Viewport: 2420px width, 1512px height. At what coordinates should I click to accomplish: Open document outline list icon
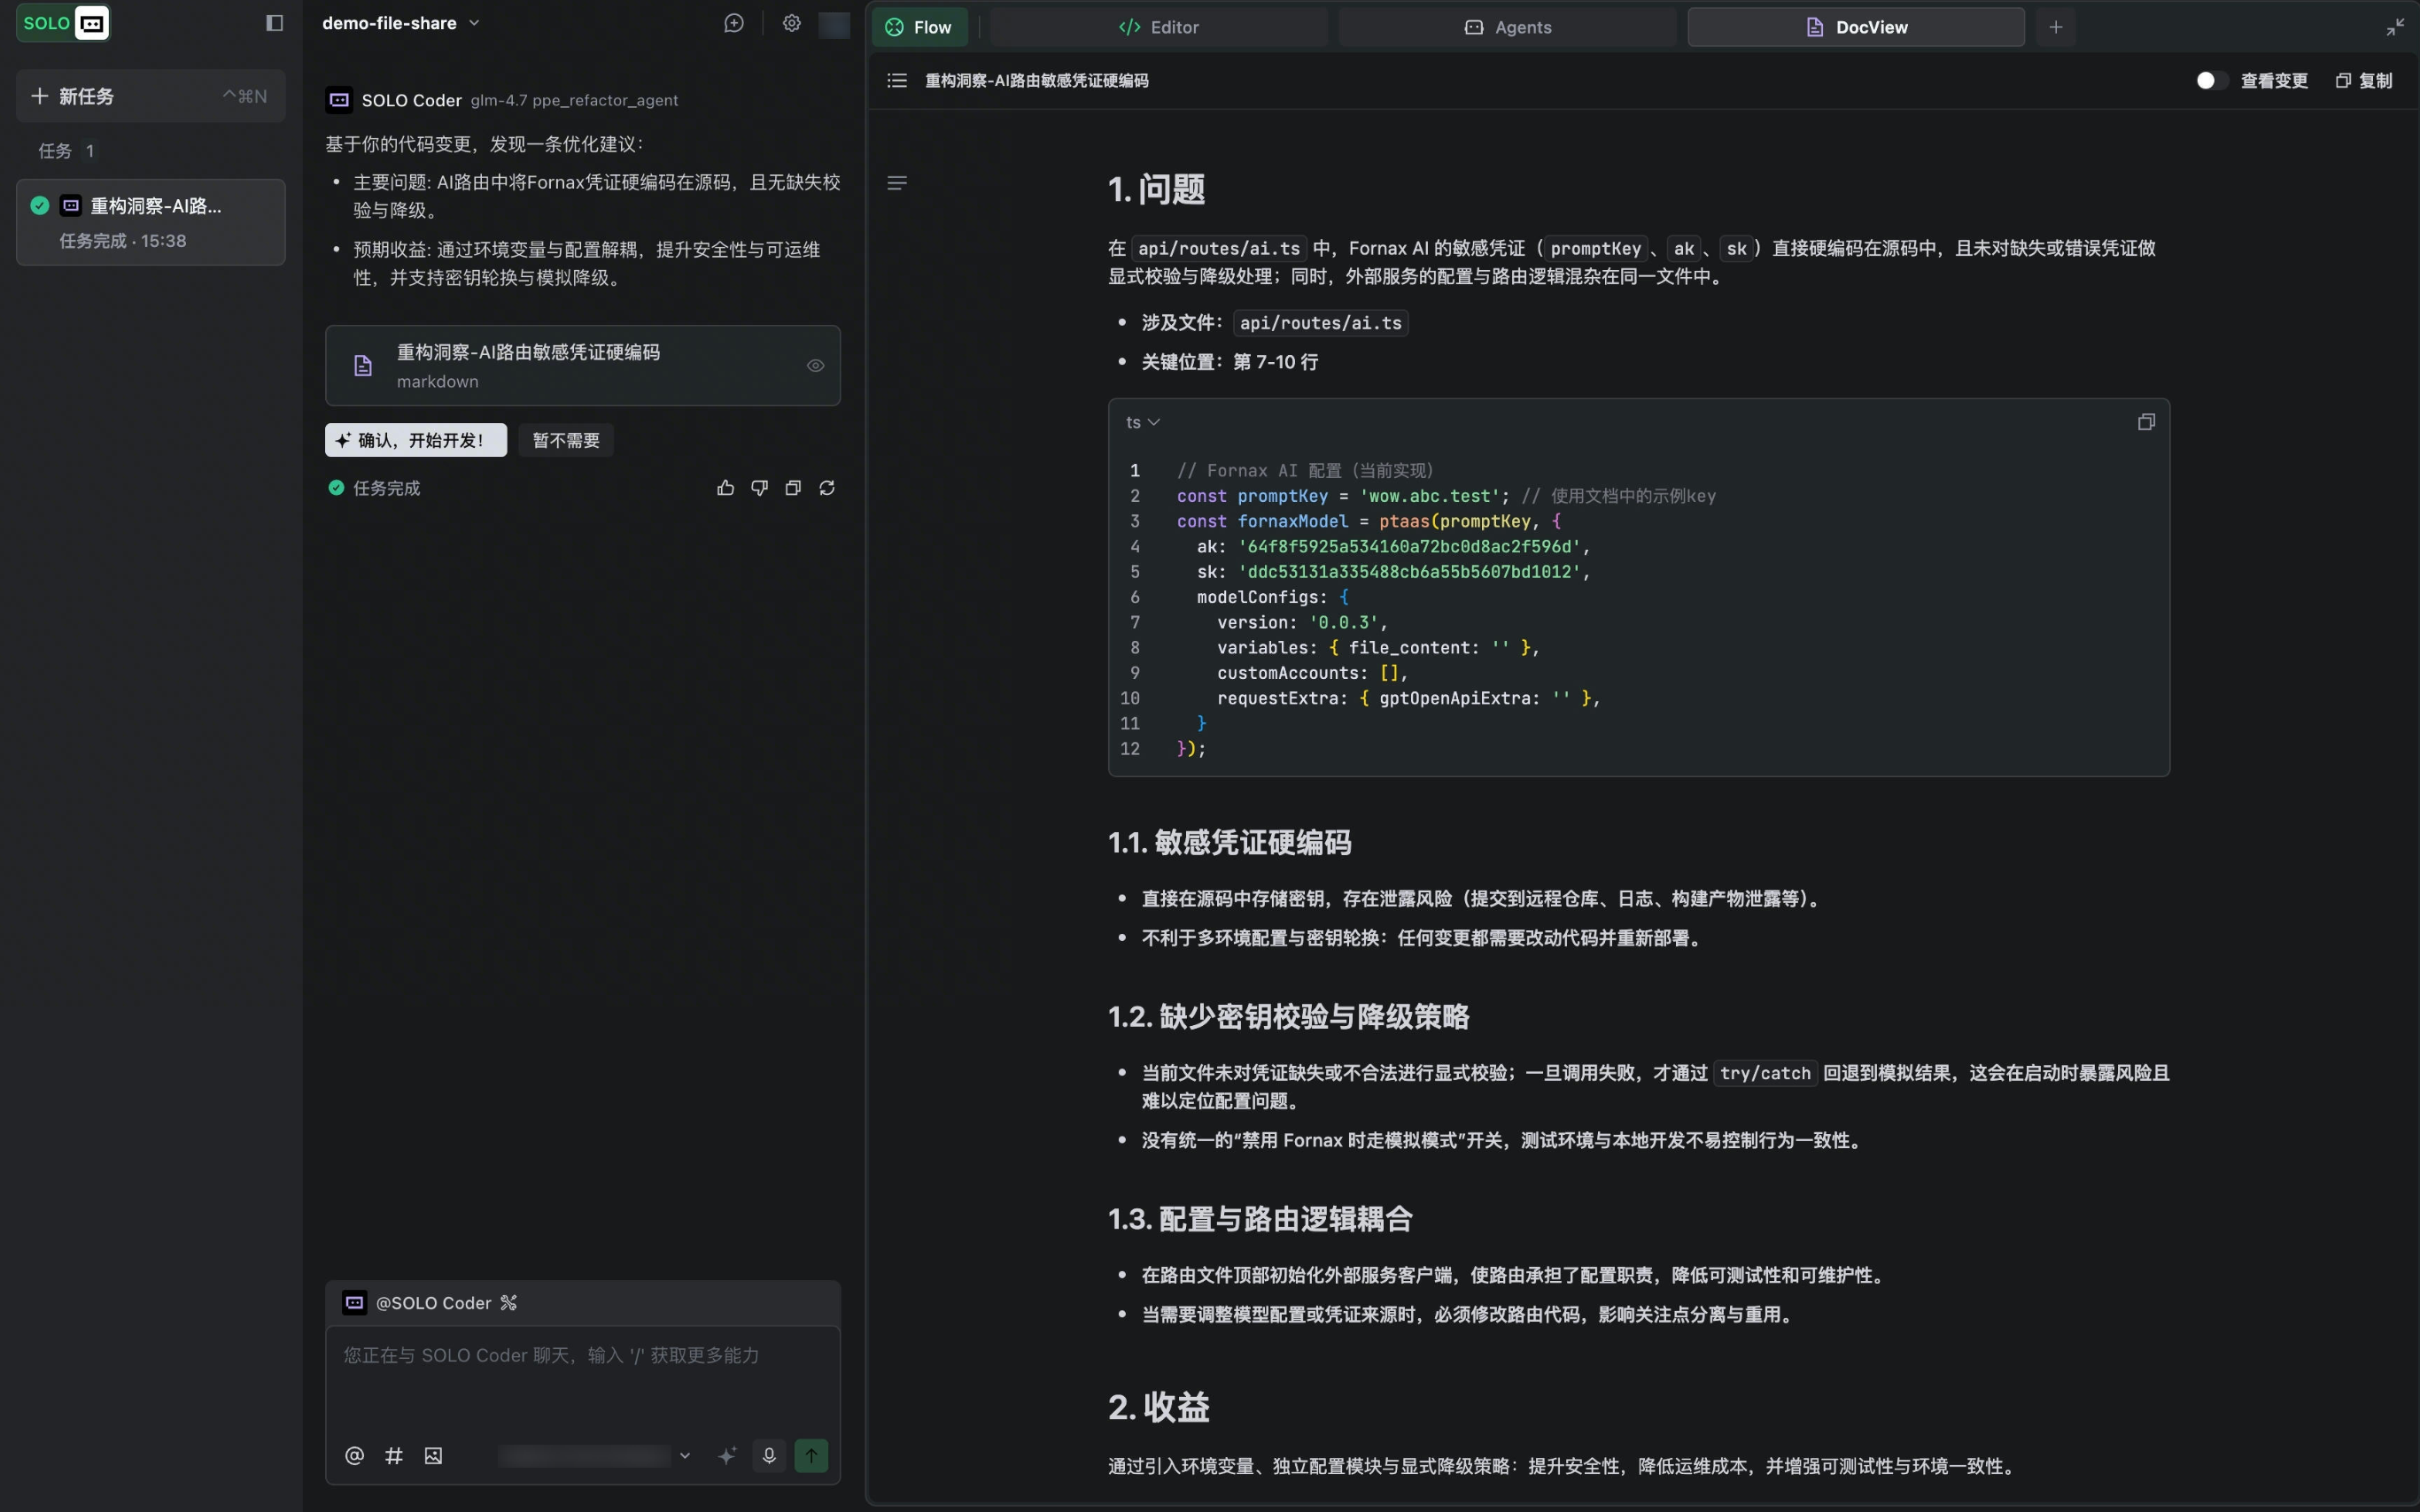tap(897, 80)
